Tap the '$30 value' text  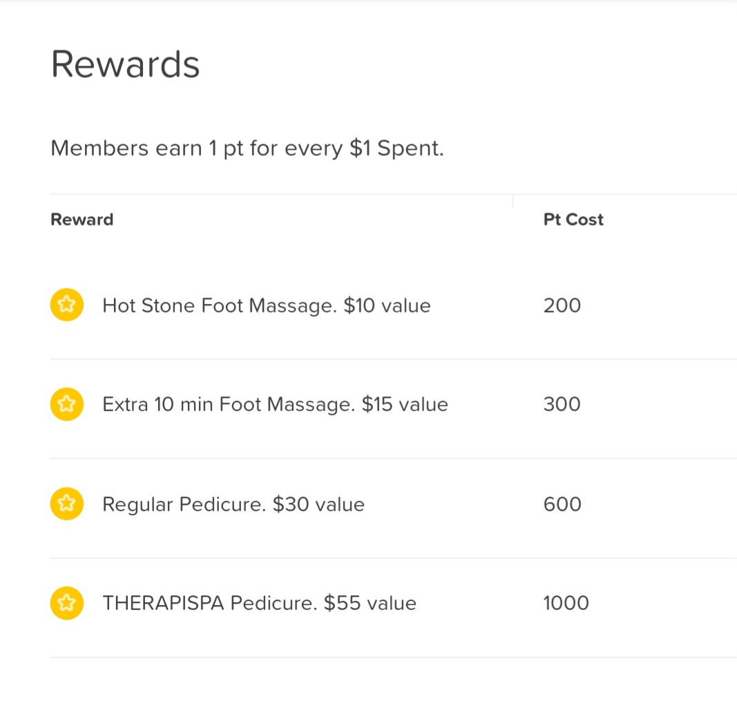pos(318,504)
